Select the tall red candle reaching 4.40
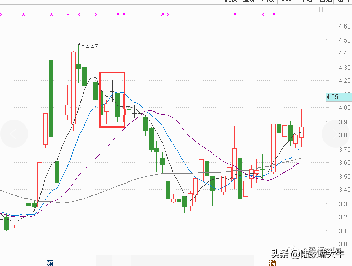 pyautogui.click(x=73, y=88)
